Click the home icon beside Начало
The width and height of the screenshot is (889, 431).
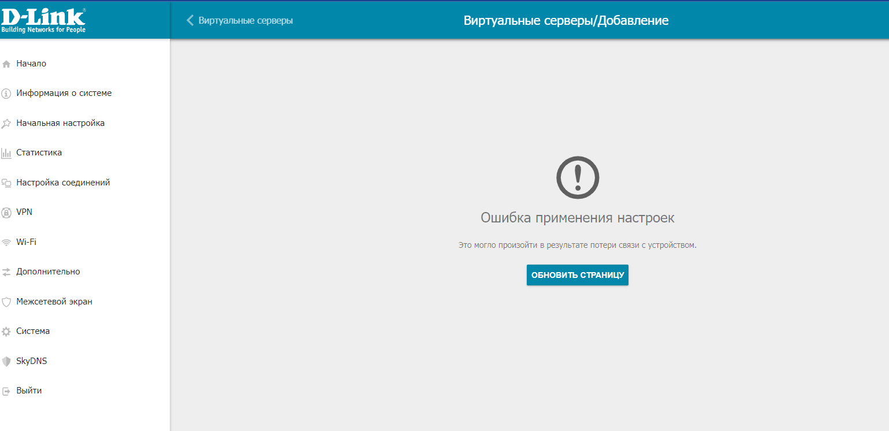6,64
